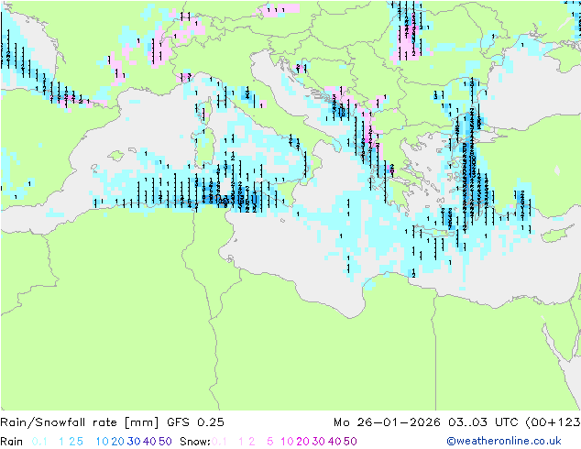Pick the Rain 40 legend color value
This screenshot has height=449, width=581.
click(x=149, y=442)
